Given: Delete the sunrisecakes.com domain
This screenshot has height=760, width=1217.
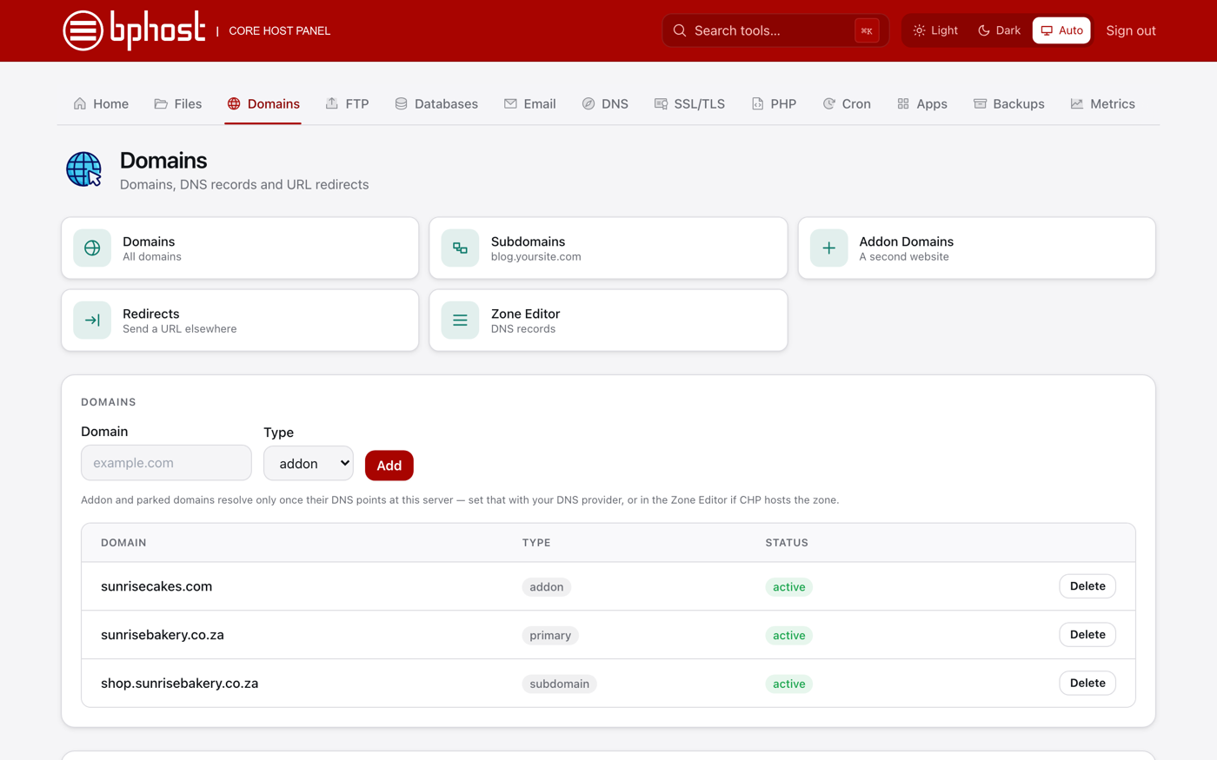Looking at the screenshot, I should (1087, 586).
